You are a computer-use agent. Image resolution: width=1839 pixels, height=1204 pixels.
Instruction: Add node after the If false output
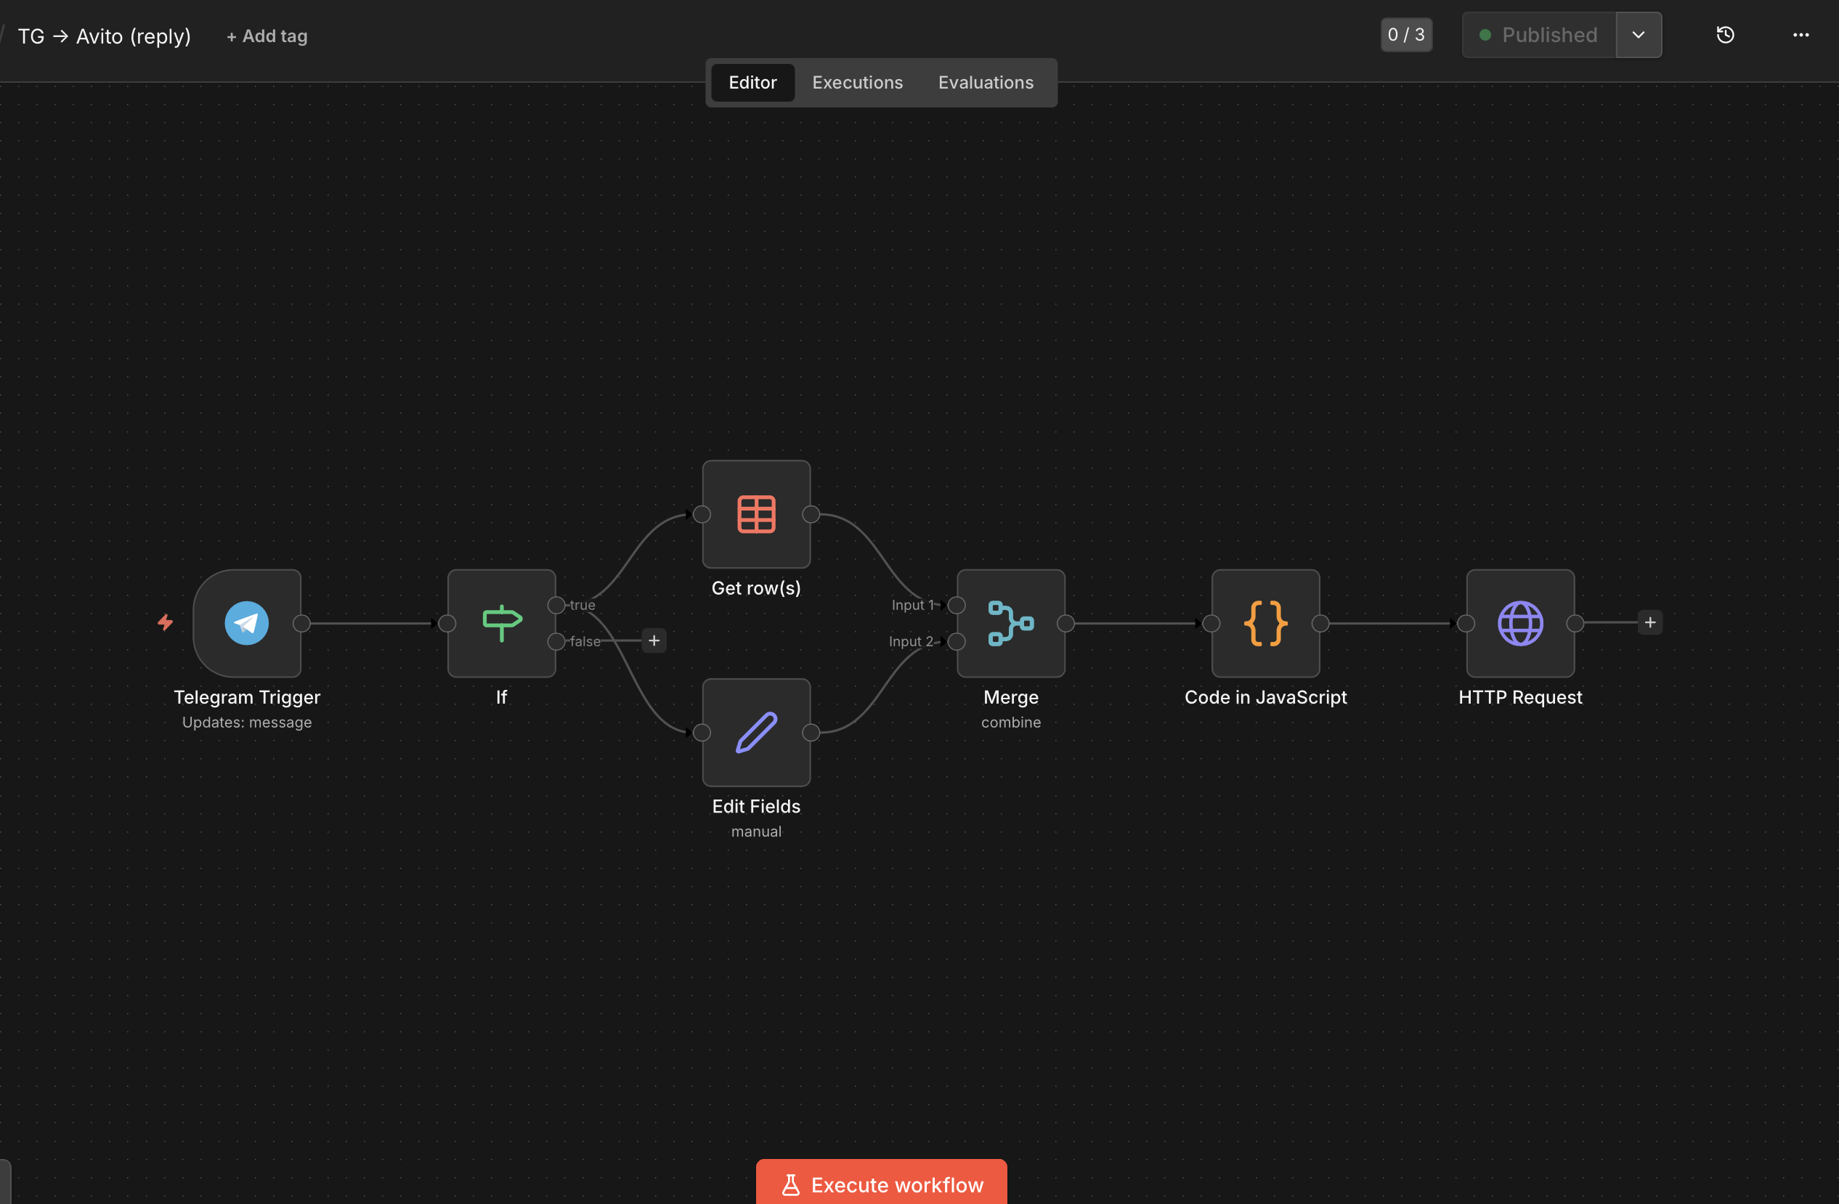coord(654,640)
